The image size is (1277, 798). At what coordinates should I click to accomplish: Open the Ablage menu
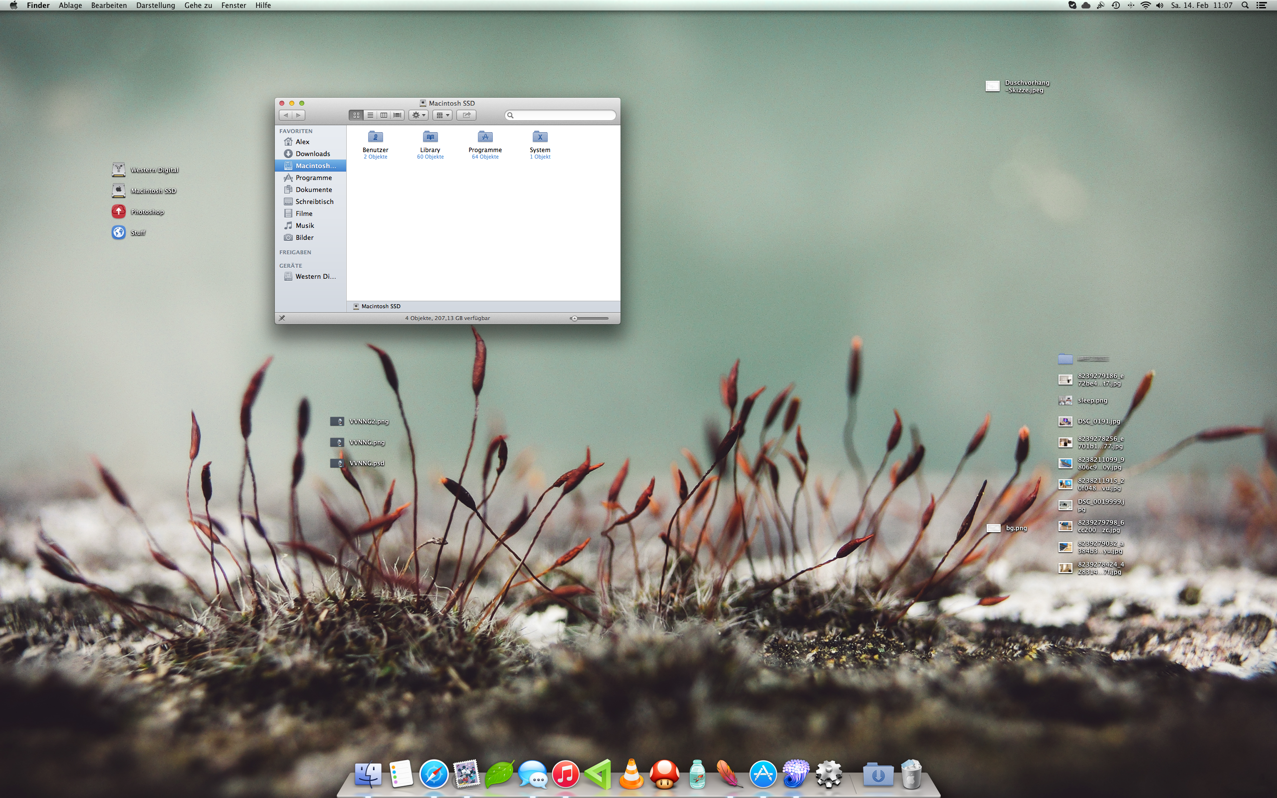tap(70, 5)
